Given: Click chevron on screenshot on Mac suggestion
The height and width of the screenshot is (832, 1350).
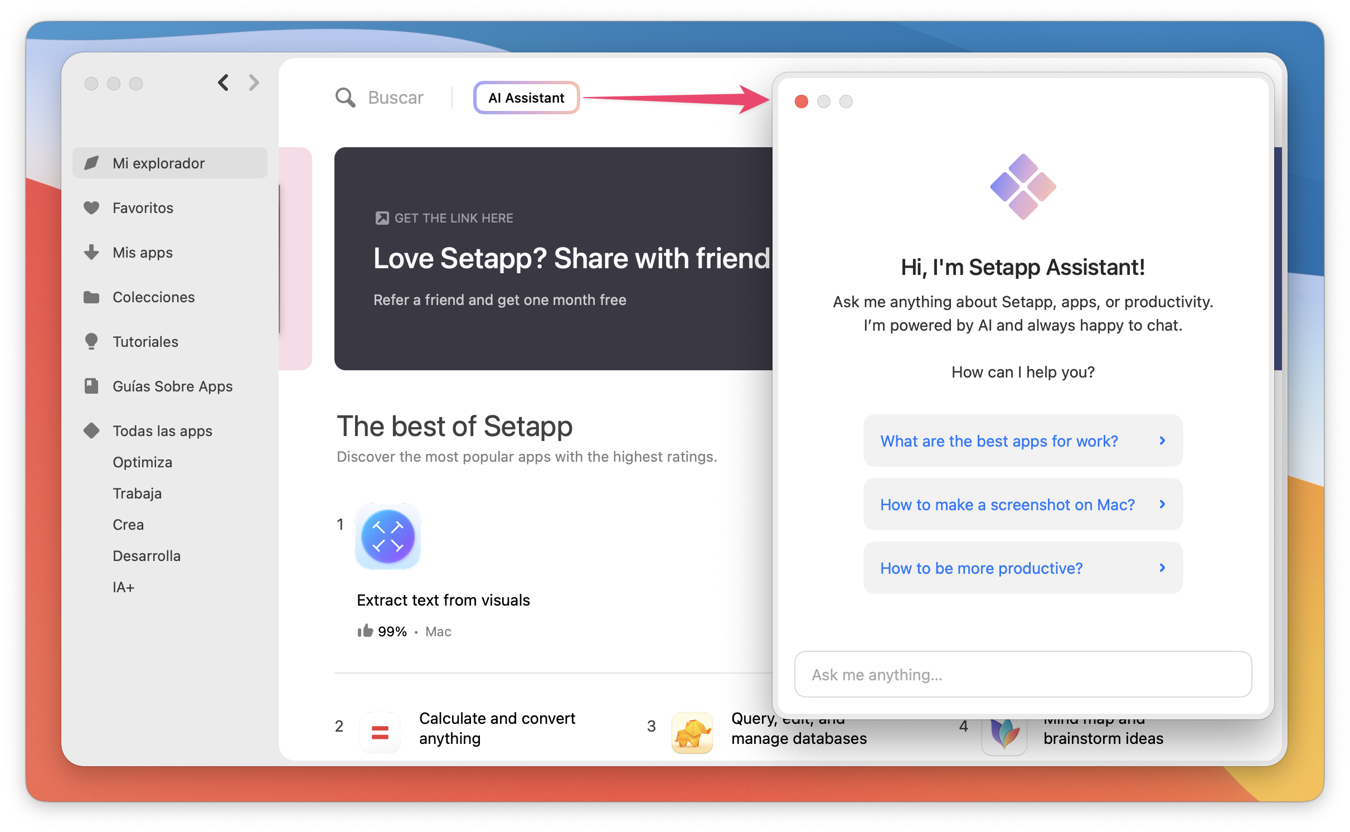Looking at the screenshot, I should 1162,504.
